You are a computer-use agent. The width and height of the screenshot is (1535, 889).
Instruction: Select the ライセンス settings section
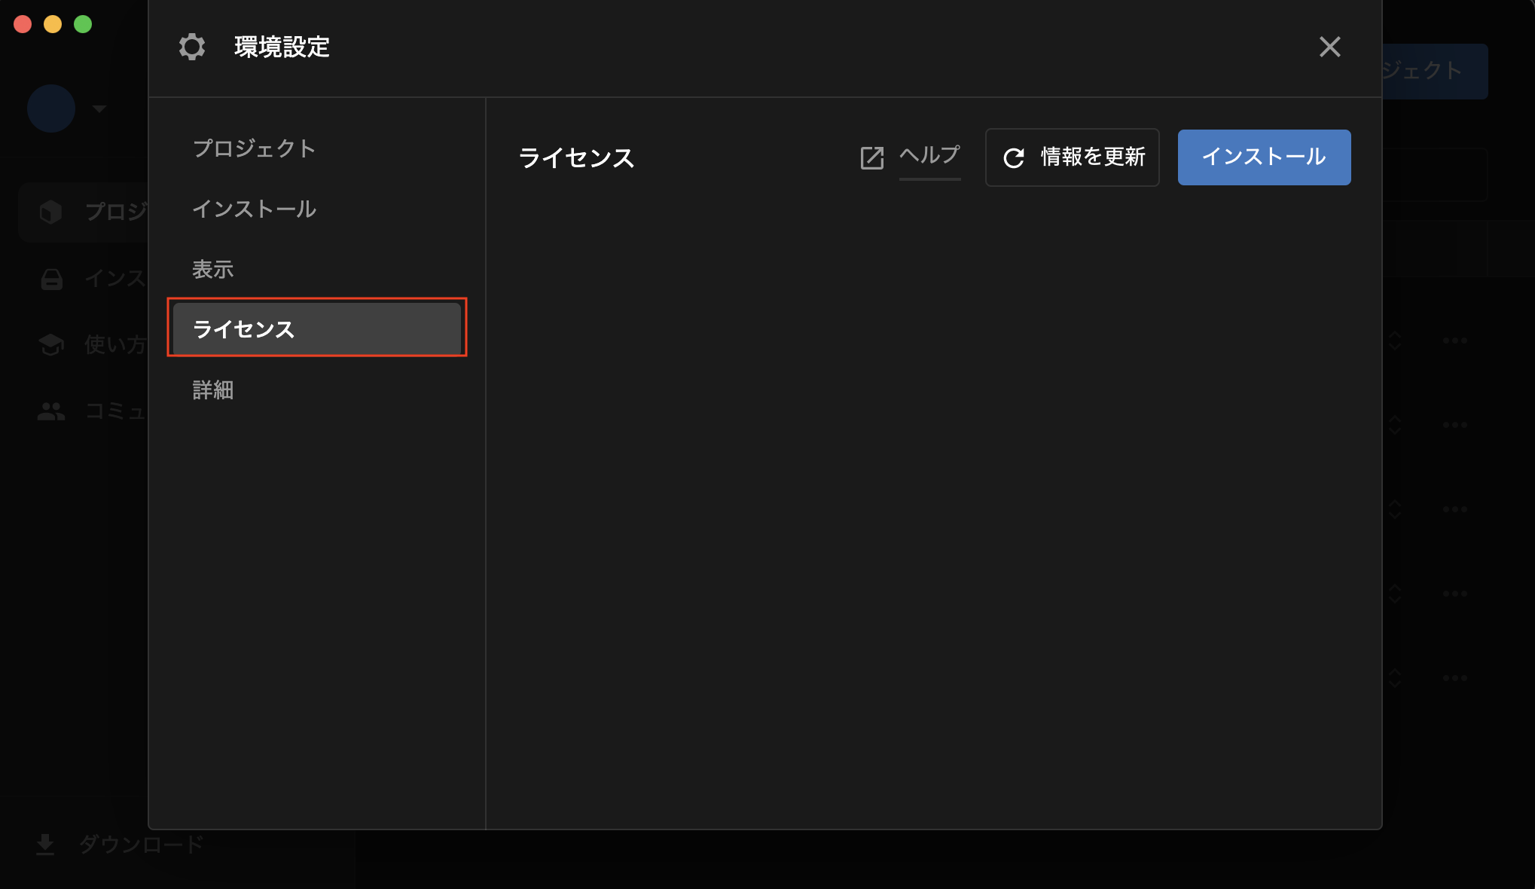point(316,328)
